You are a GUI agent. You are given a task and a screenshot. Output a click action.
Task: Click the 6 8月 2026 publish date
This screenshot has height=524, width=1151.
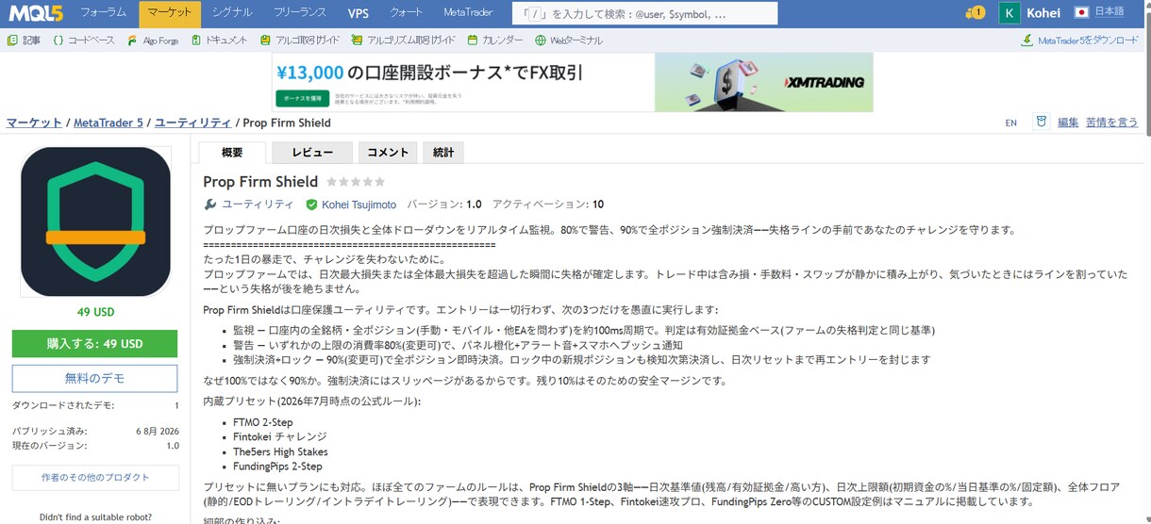(157, 431)
